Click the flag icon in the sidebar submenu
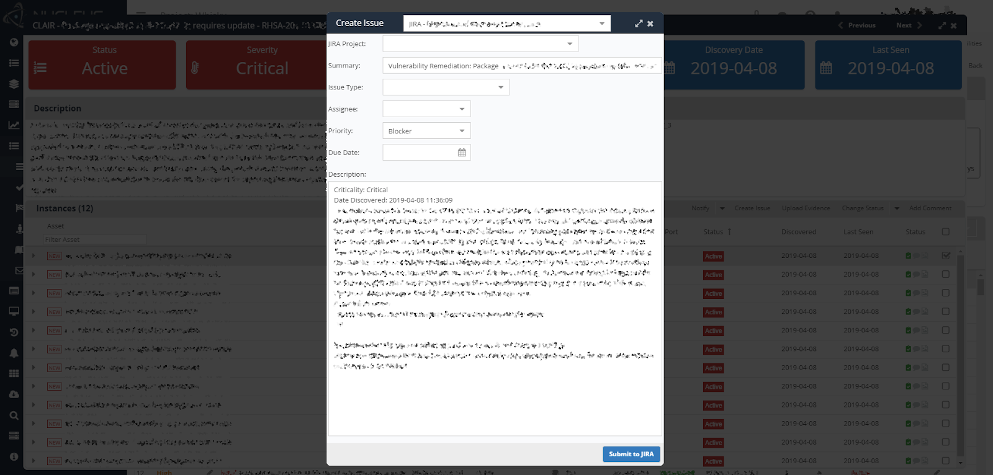 [x=20, y=208]
